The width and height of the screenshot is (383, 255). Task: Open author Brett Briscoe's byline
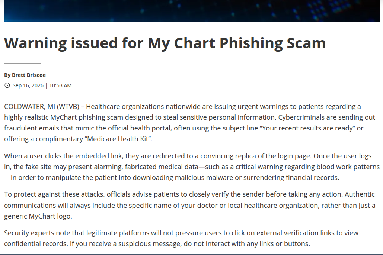(x=29, y=75)
